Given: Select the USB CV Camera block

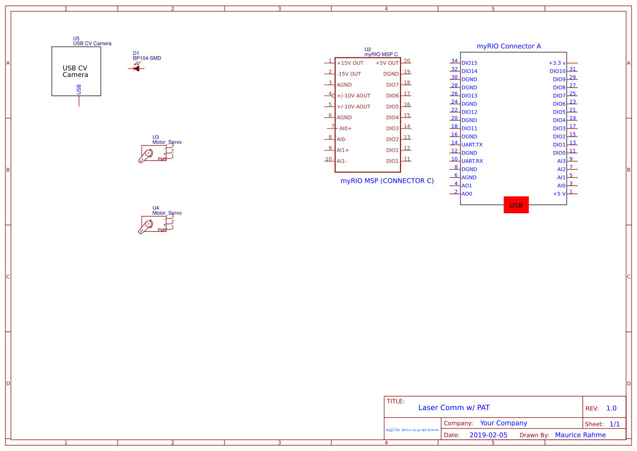Looking at the screenshot, I should (x=76, y=71).
